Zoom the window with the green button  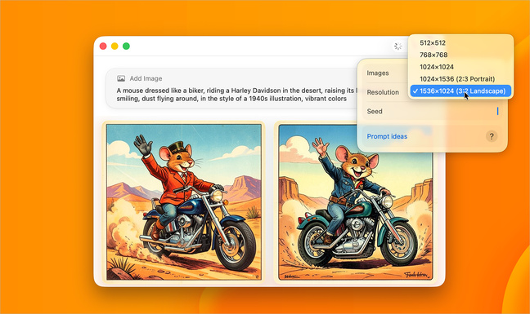pos(126,46)
